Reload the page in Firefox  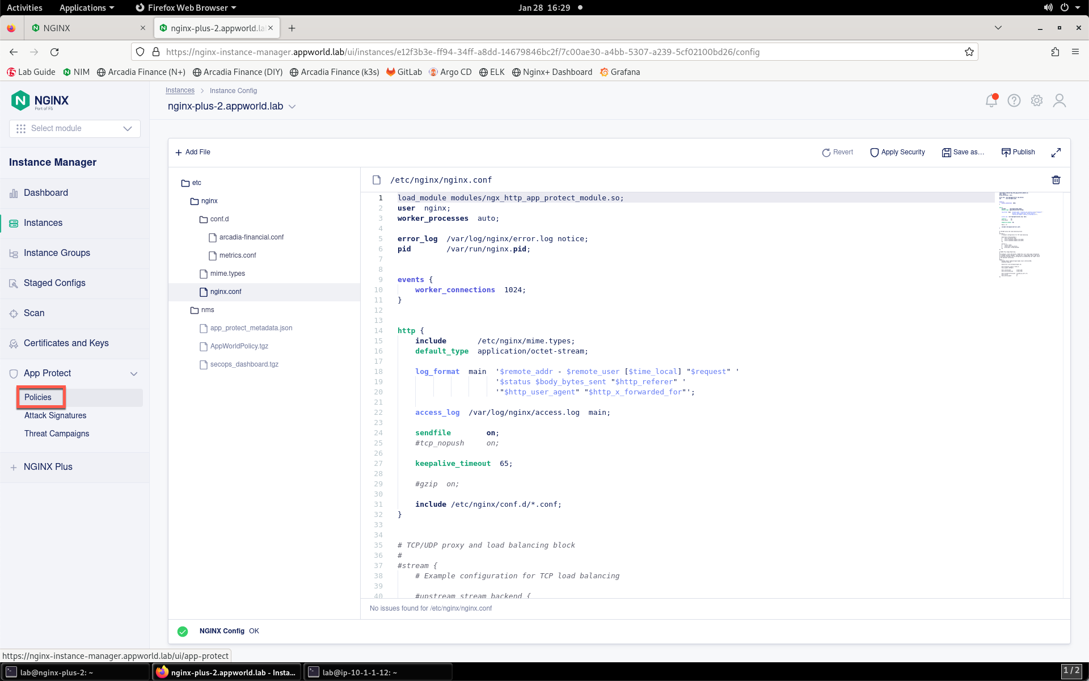54,52
